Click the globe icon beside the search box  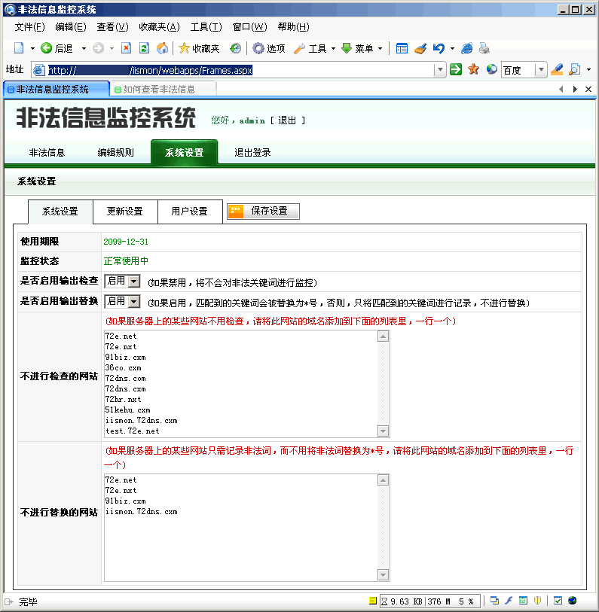coord(491,69)
